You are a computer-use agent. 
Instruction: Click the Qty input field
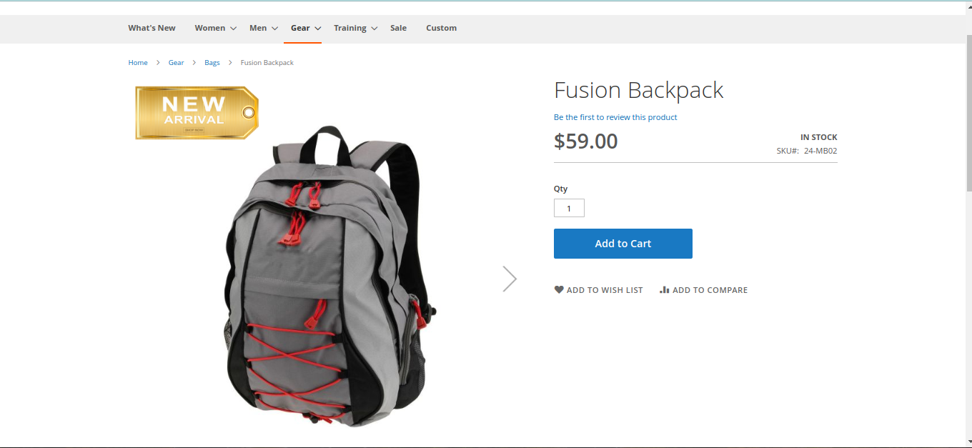(569, 208)
